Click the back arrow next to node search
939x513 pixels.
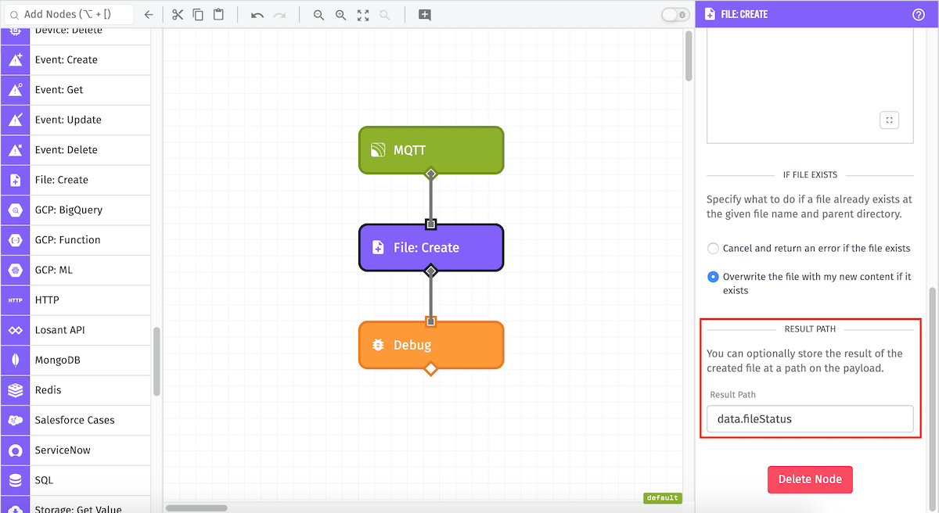pyautogui.click(x=149, y=15)
